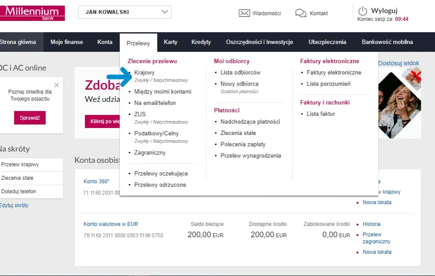Click Nowa lokata under EUR account

pyautogui.click(x=377, y=252)
